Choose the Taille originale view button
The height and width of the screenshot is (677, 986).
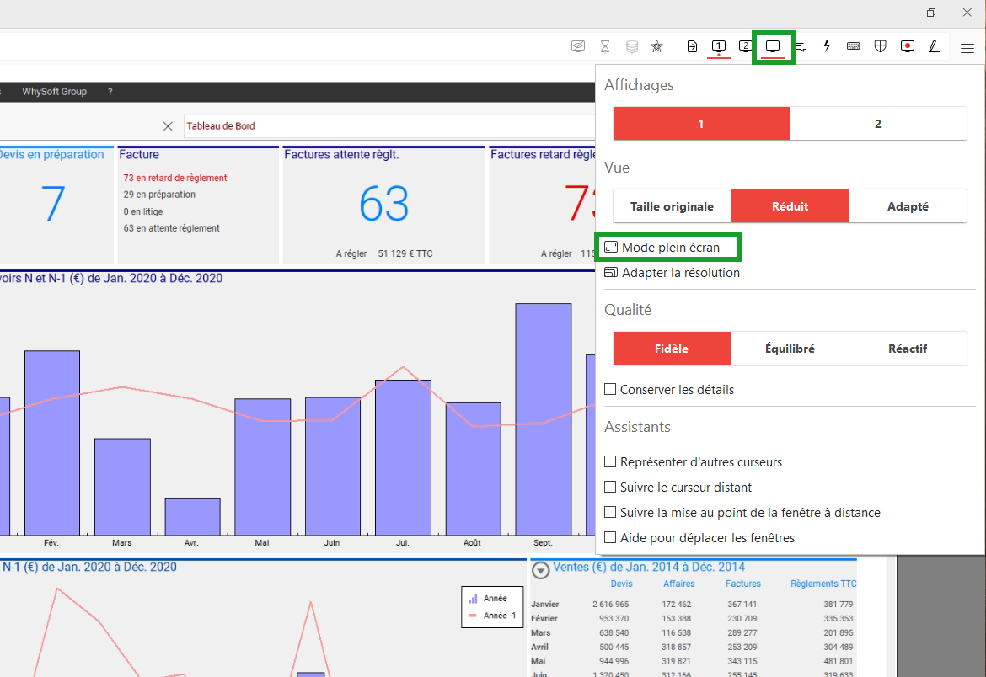click(672, 206)
